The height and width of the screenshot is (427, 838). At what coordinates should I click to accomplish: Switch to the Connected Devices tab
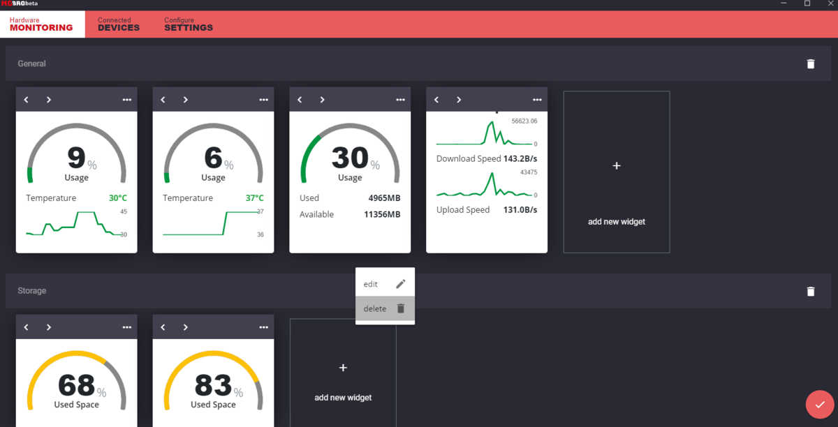(x=119, y=24)
